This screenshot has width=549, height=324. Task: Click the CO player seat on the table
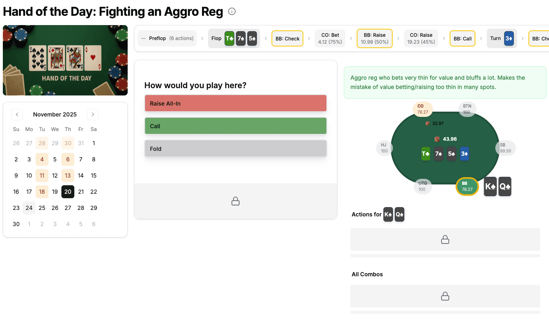click(x=423, y=109)
